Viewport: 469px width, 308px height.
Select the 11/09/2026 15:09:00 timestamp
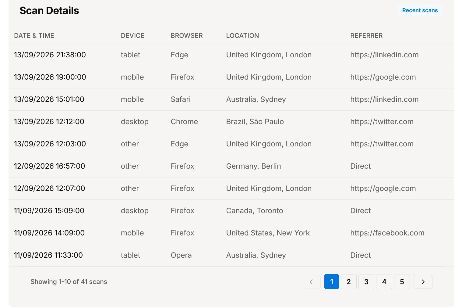(49, 211)
